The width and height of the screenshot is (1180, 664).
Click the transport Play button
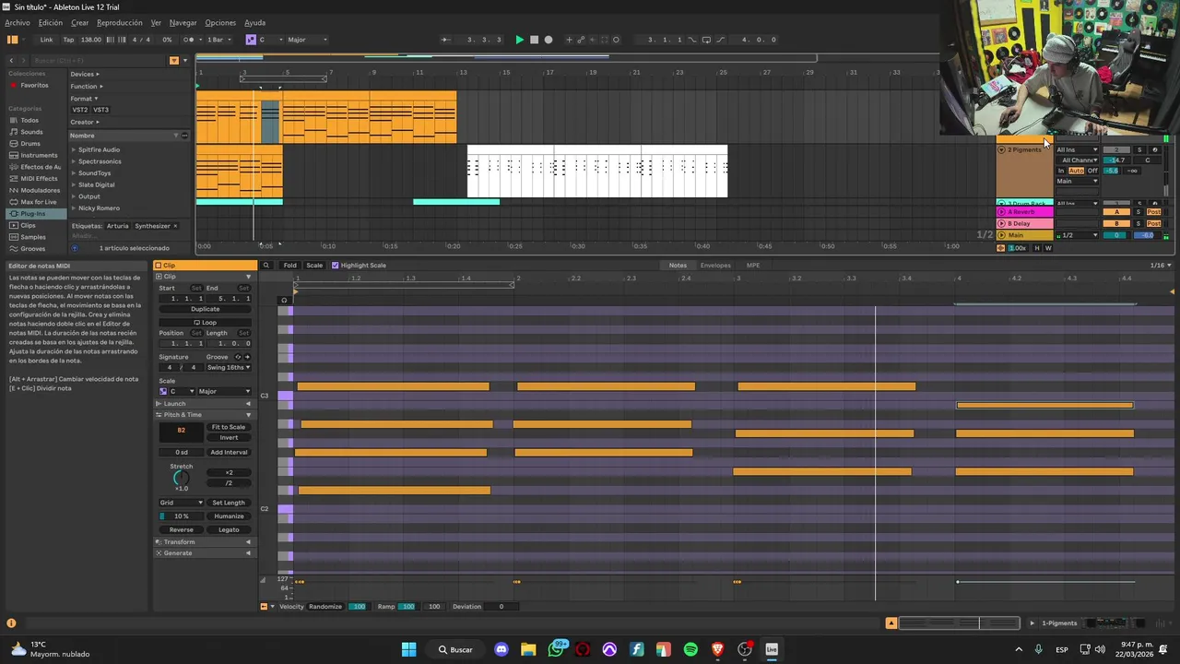pyautogui.click(x=519, y=40)
